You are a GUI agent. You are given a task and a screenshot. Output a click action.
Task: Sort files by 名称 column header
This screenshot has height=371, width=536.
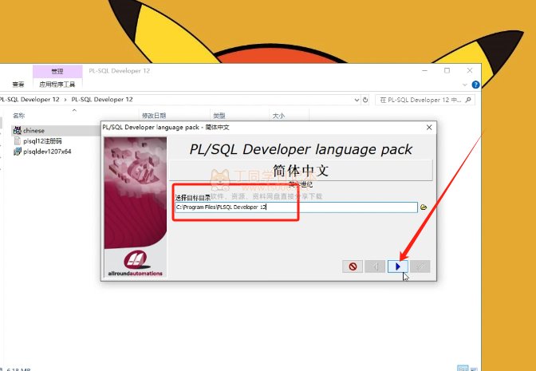pos(19,116)
